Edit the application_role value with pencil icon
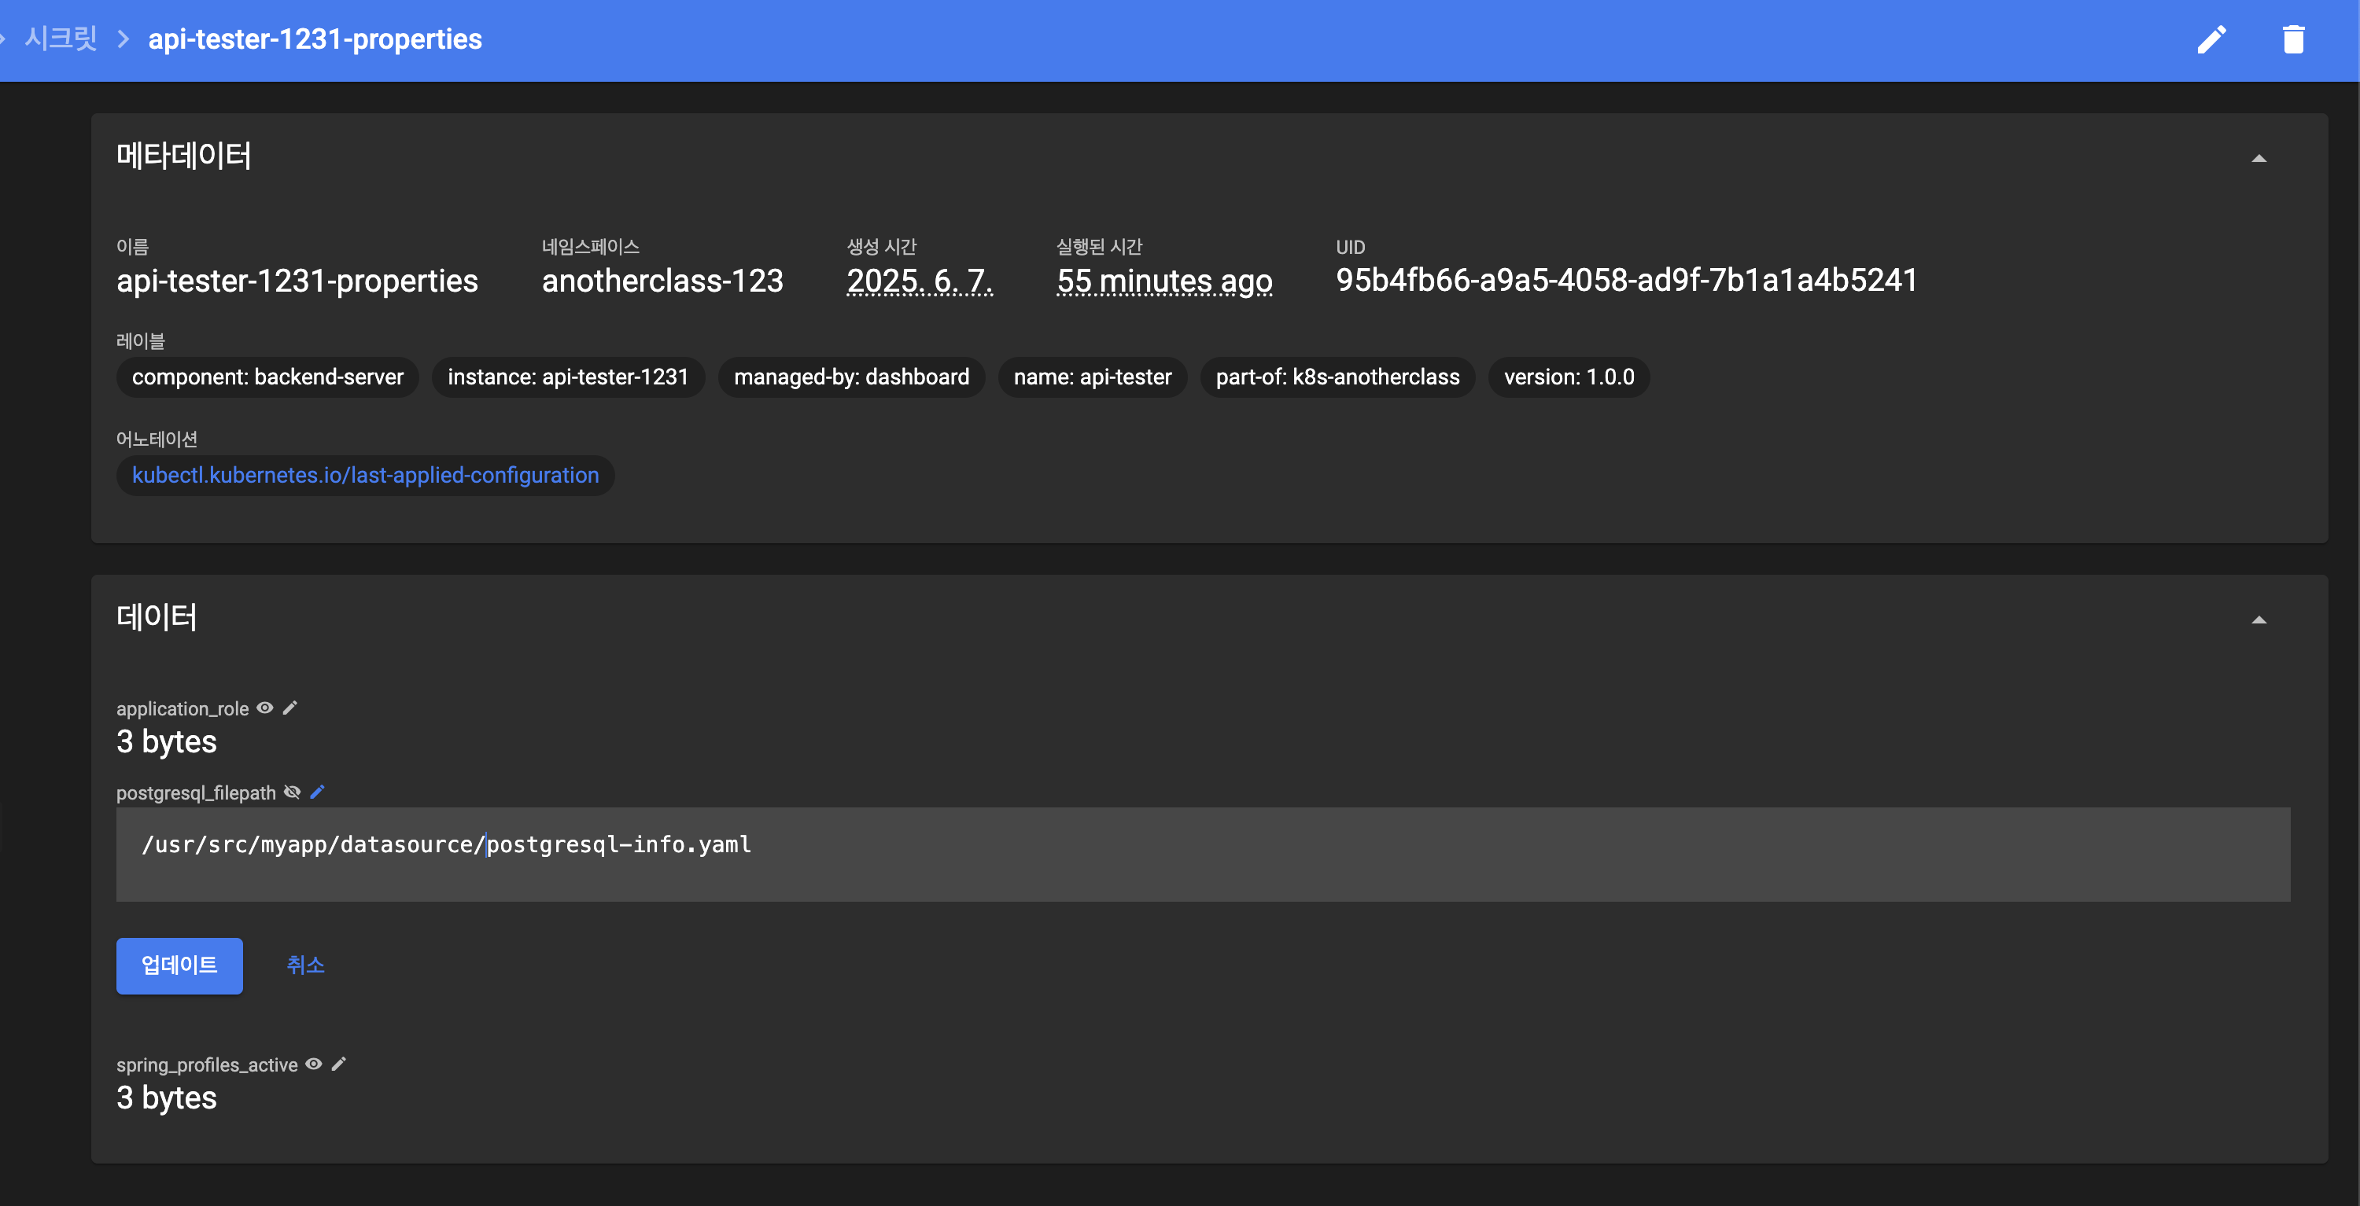The width and height of the screenshot is (2360, 1206). pos(290,708)
